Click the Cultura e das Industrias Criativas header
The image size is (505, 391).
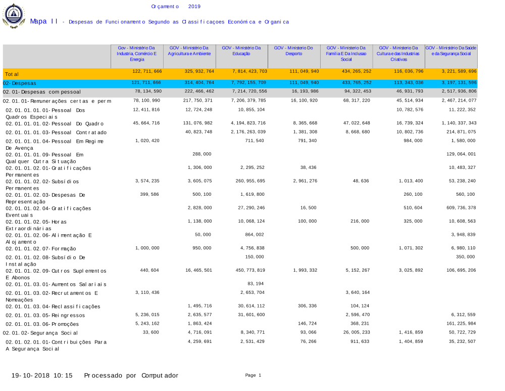click(x=398, y=53)
